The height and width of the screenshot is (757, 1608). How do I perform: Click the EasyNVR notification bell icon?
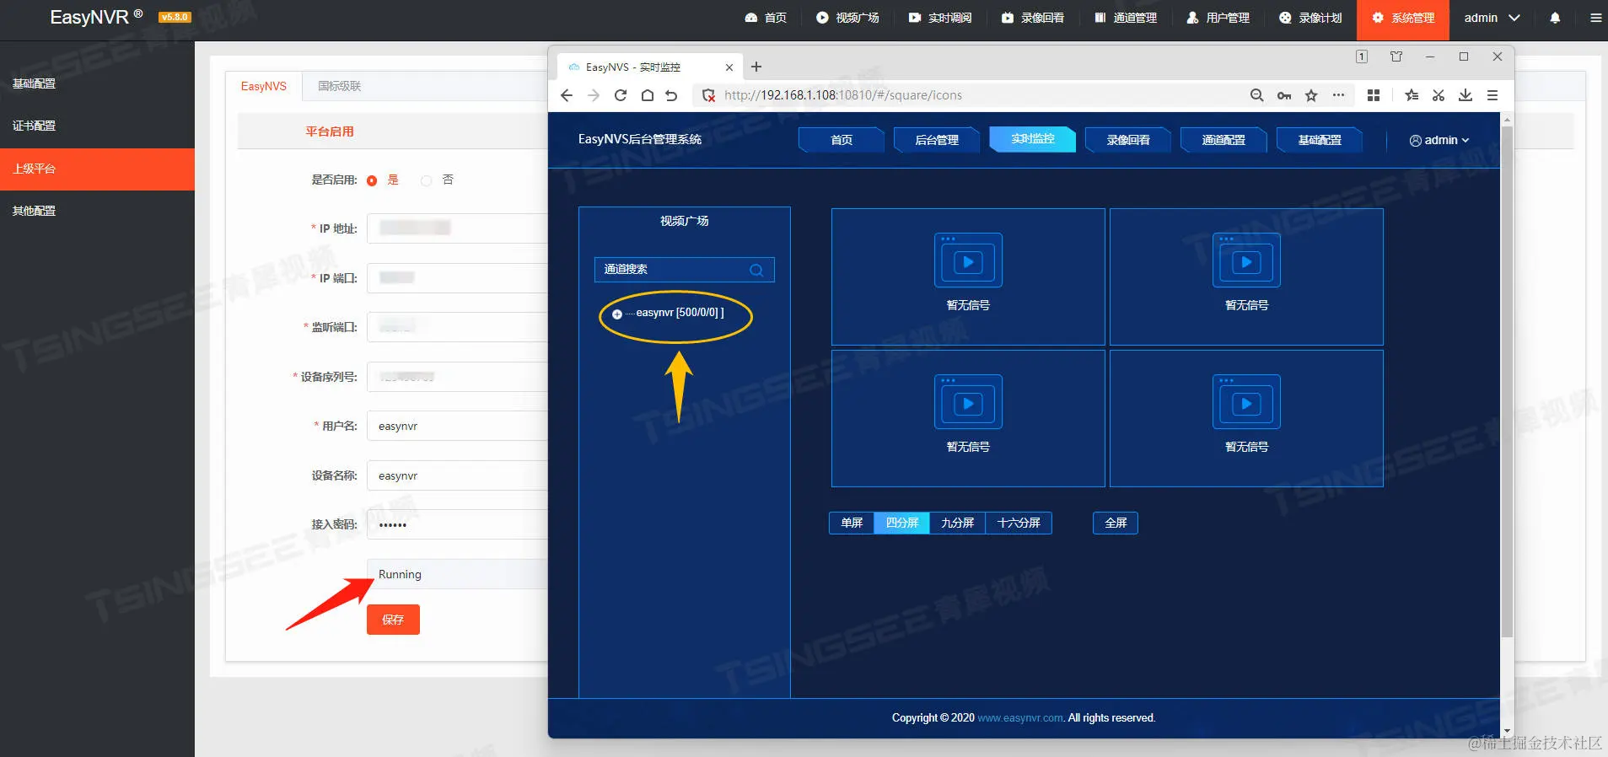coord(1555,18)
